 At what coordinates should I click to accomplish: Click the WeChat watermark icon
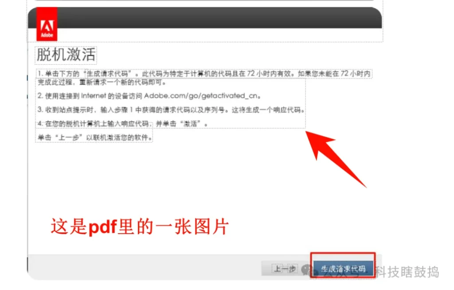[x=307, y=270]
